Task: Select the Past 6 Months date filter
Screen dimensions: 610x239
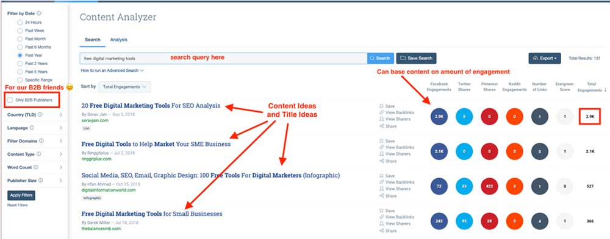Action: pyautogui.click(x=20, y=47)
